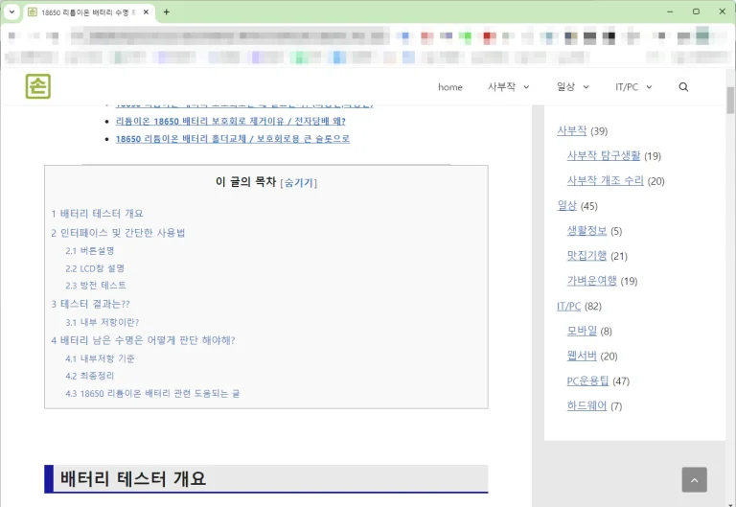Jump to 3.1 내부 저항이란? section
This screenshot has height=507, width=736.
tap(103, 323)
